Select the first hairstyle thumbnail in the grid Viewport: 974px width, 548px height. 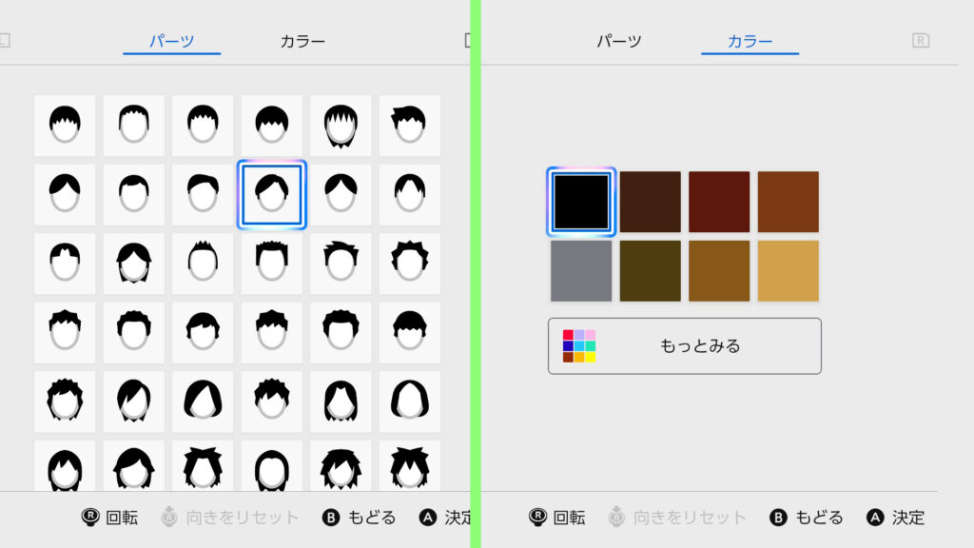pyautogui.click(x=65, y=126)
